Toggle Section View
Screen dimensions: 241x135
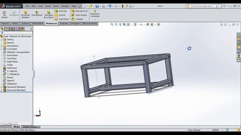pyautogui.click(x=124, y=24)
